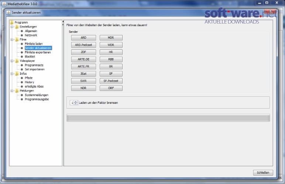Click the brake factor value field
The height and width of the screenshot is (184, 285).
[72, 103]
